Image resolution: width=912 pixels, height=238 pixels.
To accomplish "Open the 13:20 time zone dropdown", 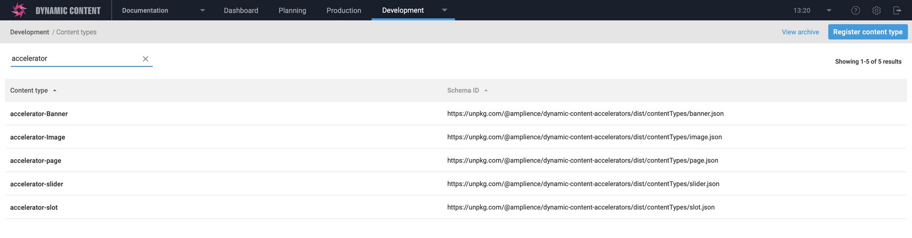I will 829,10.
